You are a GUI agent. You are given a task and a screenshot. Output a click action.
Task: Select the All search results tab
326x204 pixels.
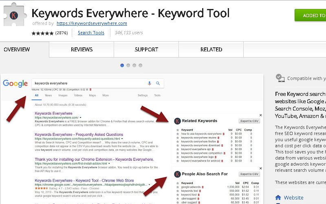click(37, 95)
